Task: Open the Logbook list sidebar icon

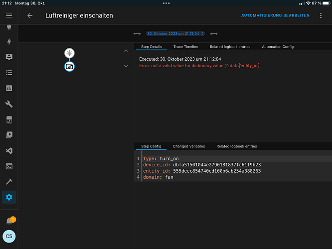Action: [9, 73]
